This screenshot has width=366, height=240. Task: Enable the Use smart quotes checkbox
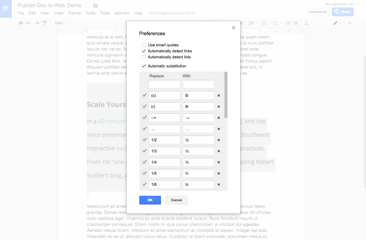pos(144,45)
